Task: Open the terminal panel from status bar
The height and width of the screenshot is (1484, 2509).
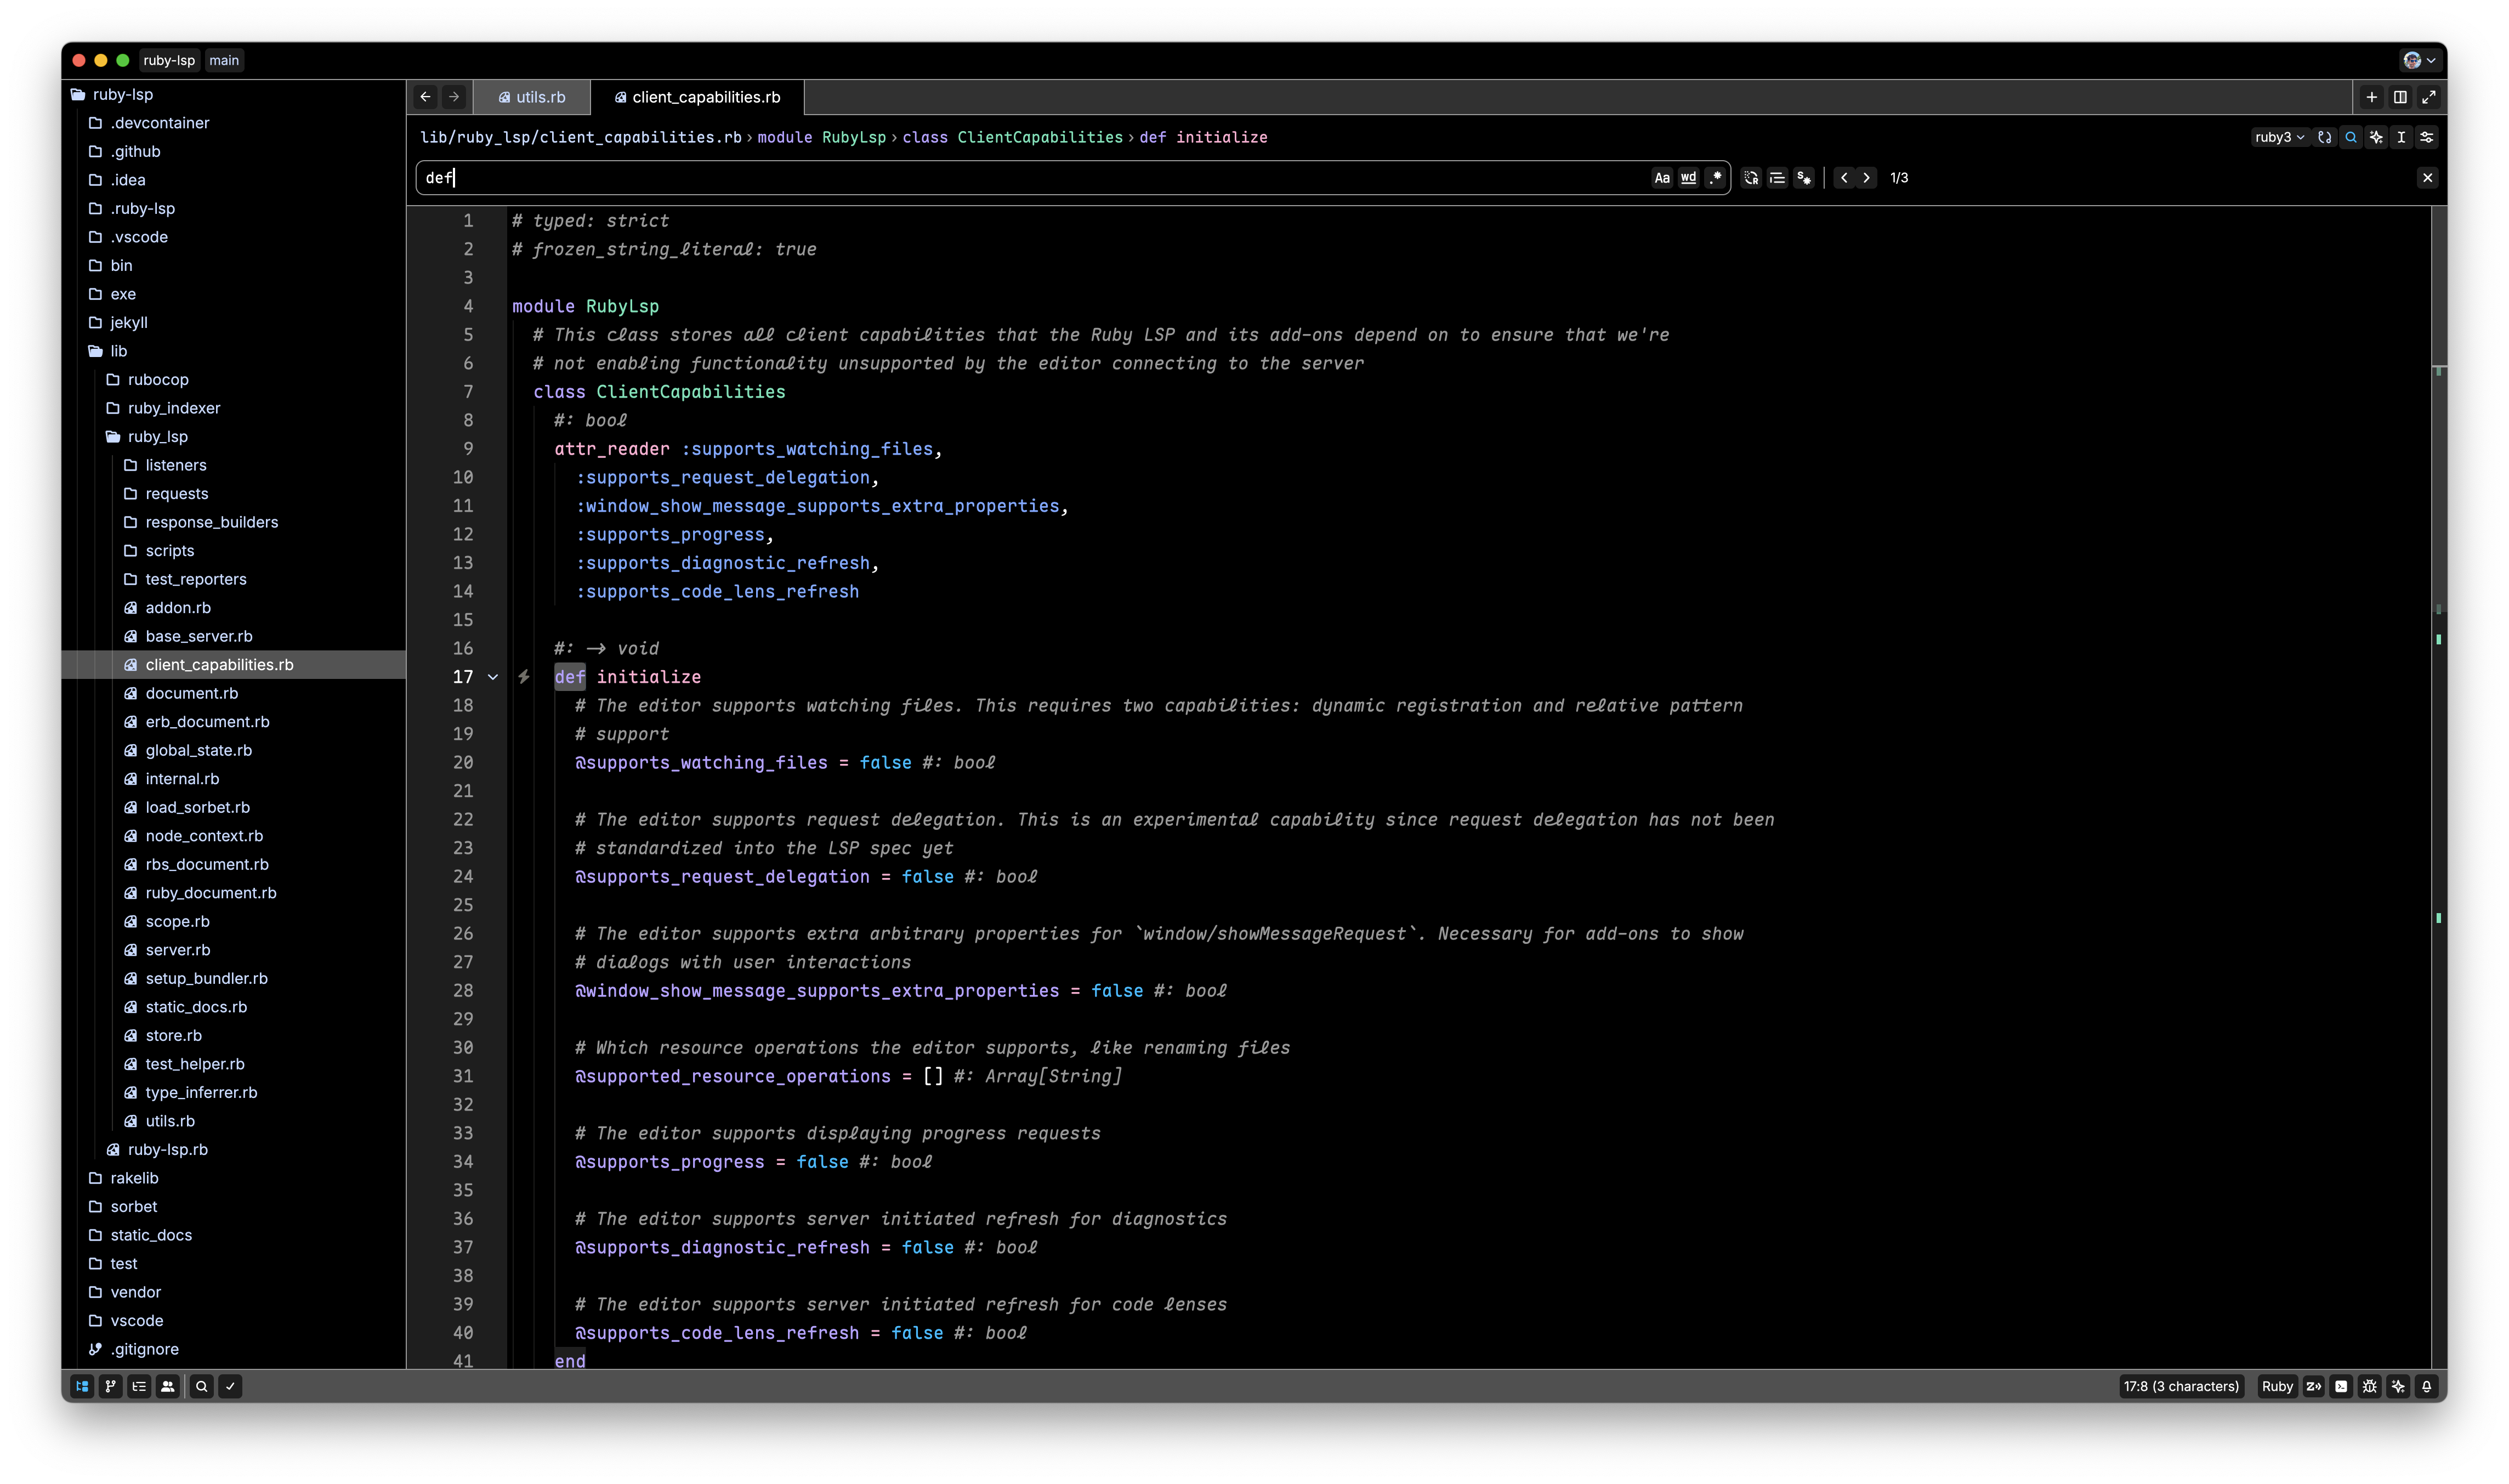Action: (2341, 1386)
